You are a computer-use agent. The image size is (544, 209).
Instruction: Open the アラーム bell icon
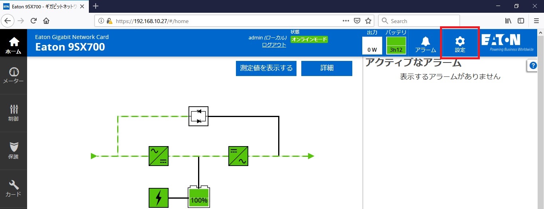pos(426,44)
